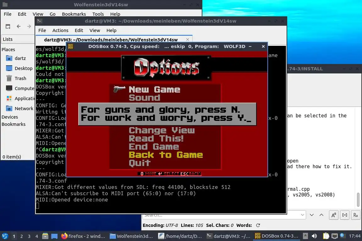
Task: Click the new tab icon in the file manager toolbar
Action: (8, 27)
